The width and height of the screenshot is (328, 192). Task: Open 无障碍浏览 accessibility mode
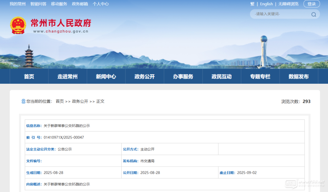[x=288, y=4]
